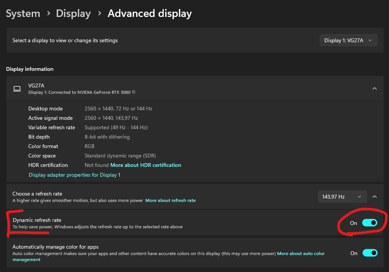Open More about HDR certification link
The width and height of the screenshot is (389, 272).
(146, 165)
